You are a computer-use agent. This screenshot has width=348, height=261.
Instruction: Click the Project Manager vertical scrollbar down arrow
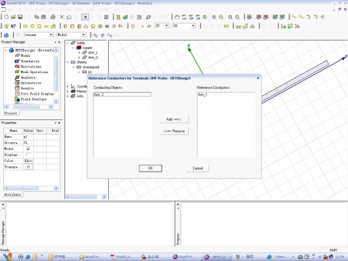[x=56, y=101]
